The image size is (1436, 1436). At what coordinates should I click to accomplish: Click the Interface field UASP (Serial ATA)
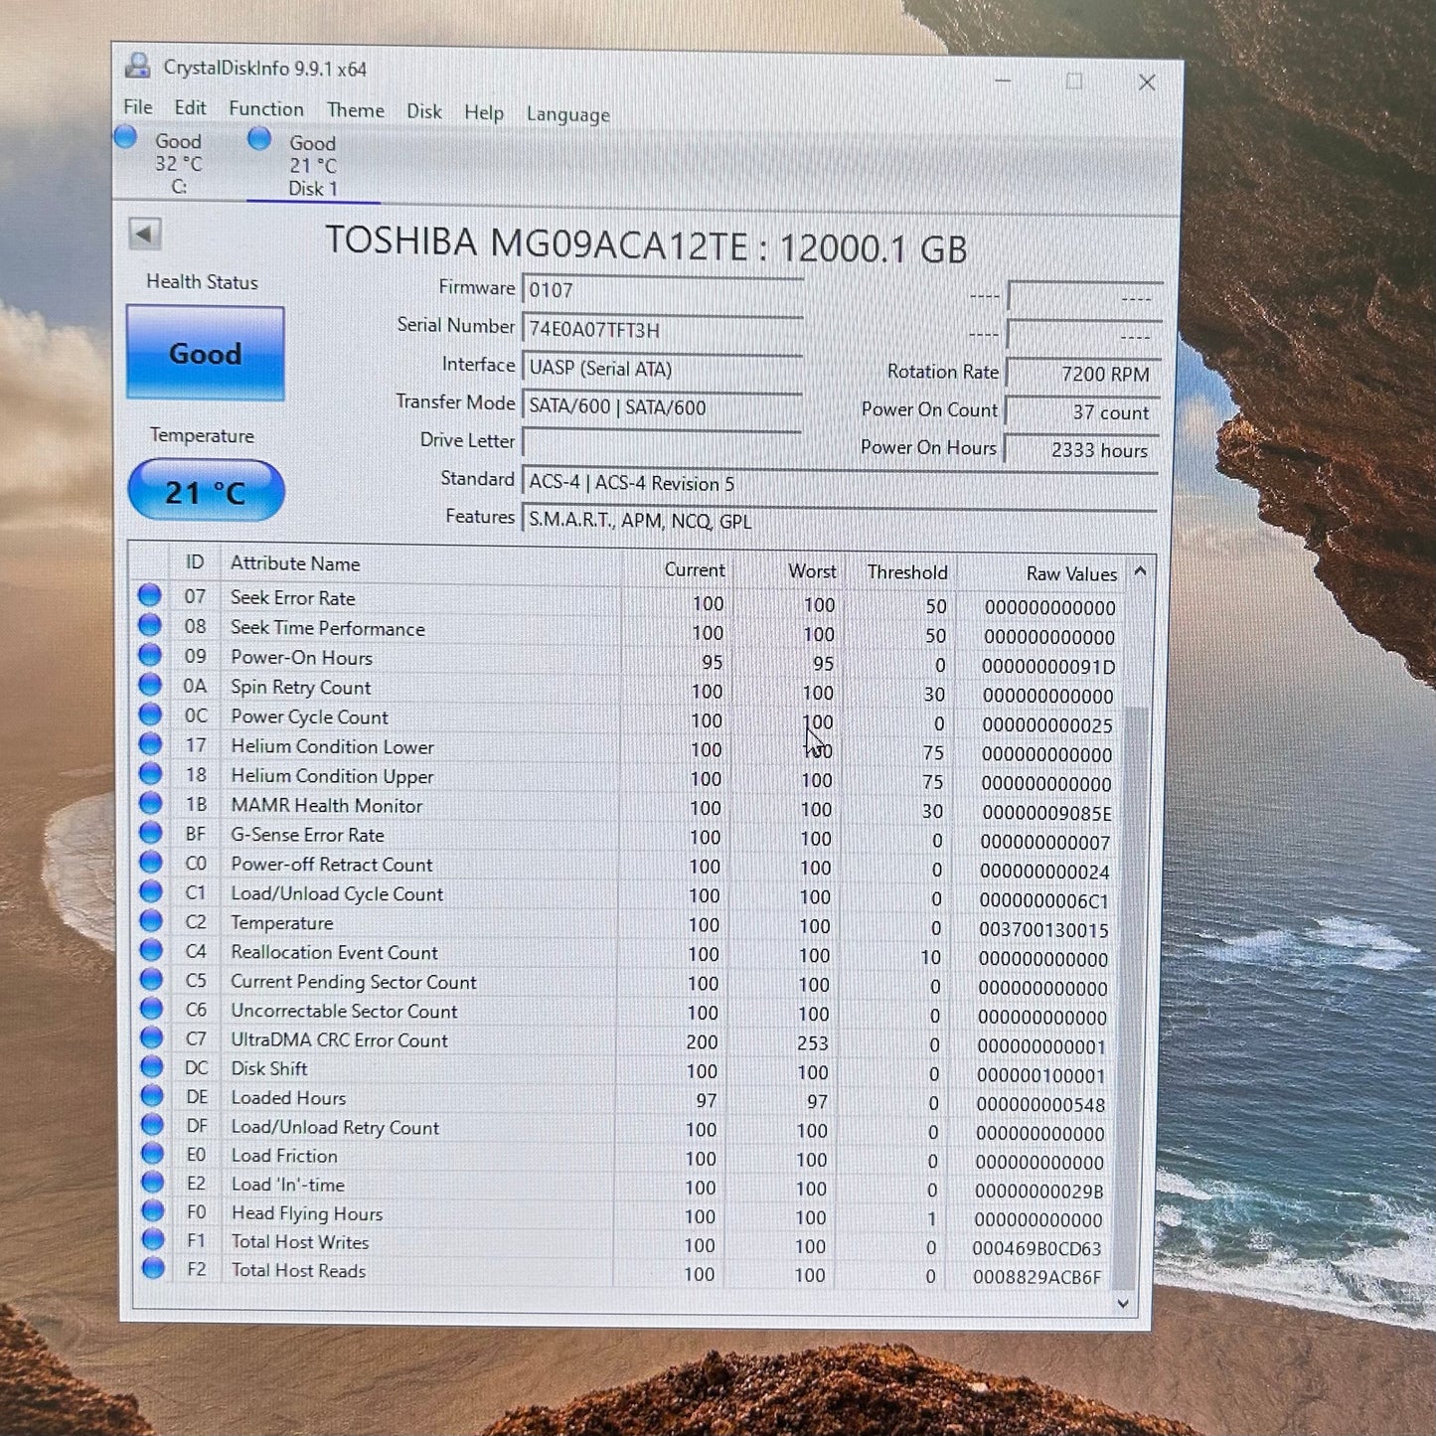click(x=662, y=369)
